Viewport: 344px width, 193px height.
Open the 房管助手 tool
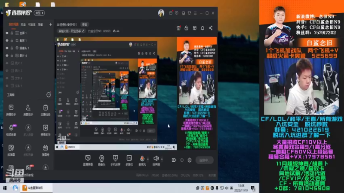(28, 110)
